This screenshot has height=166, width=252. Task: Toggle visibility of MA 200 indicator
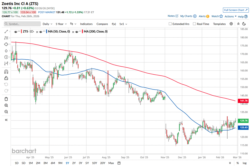point(77,32)
